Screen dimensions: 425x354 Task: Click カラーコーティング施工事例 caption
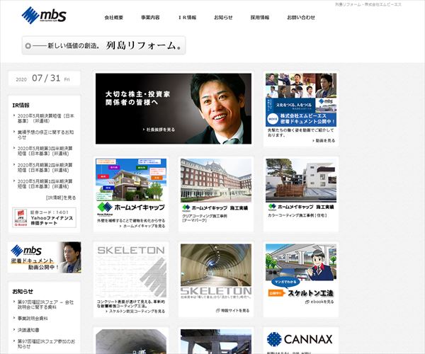coord(297,216)
